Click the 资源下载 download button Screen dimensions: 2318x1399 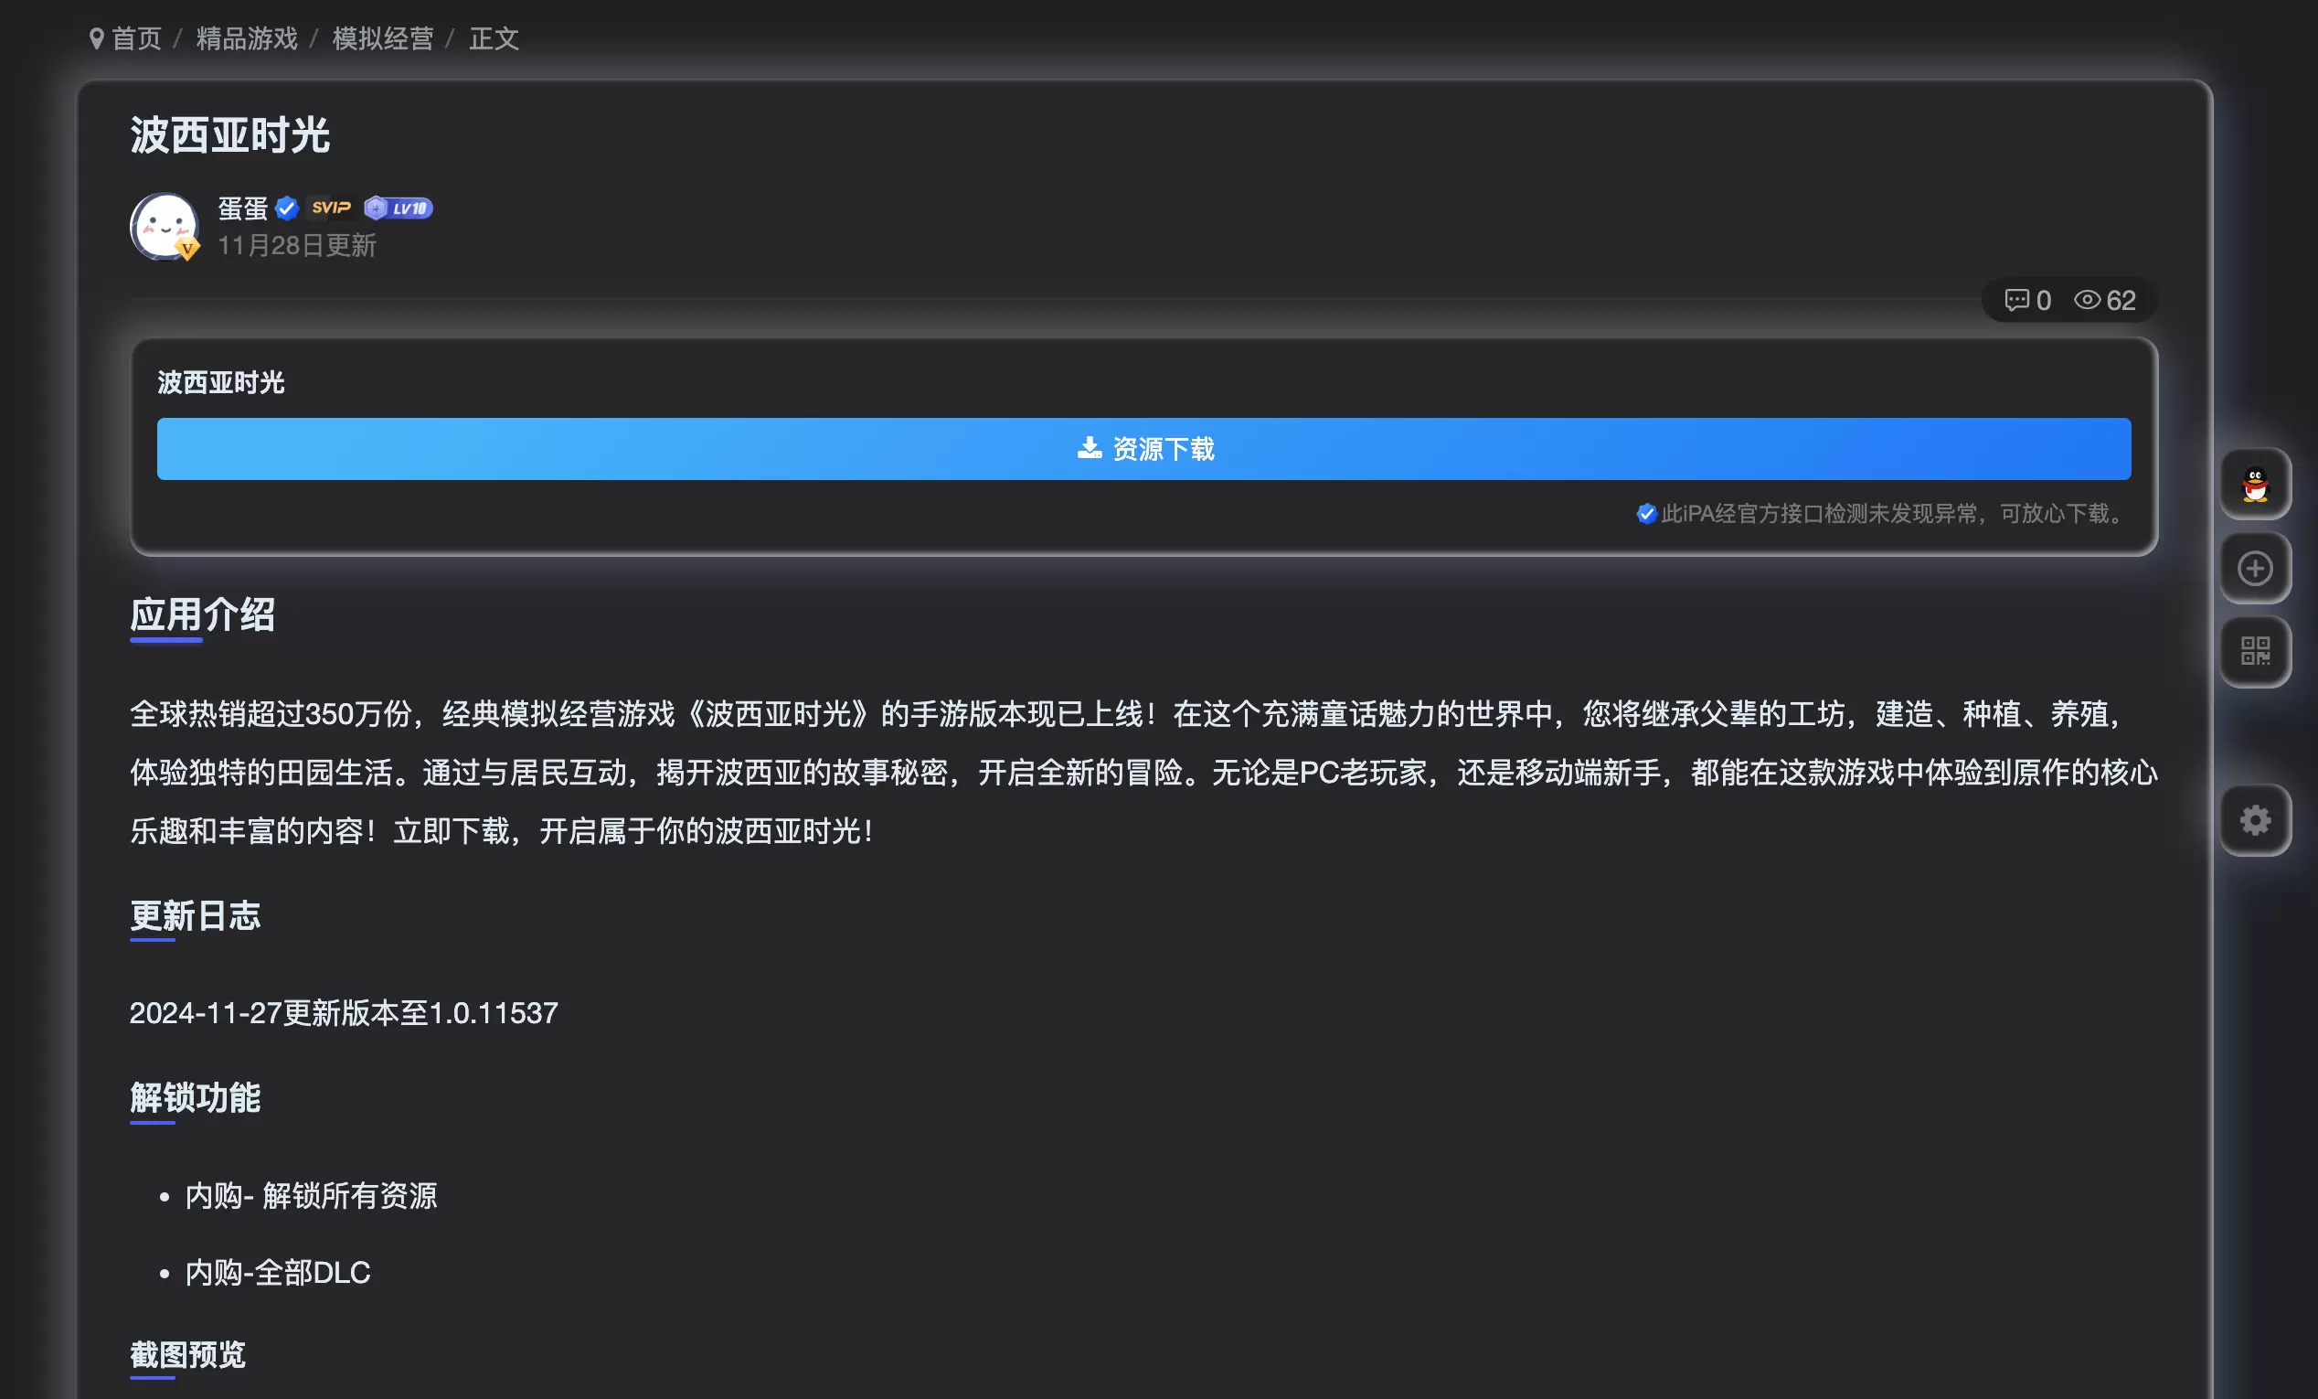[x=1143, y=449]
